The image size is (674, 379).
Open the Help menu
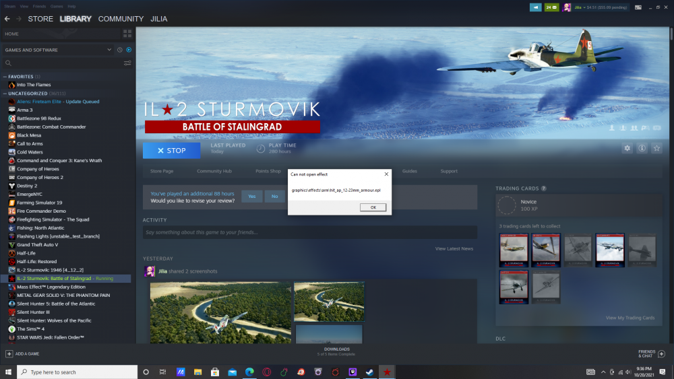pyautogui.click(x=72, y=7)
